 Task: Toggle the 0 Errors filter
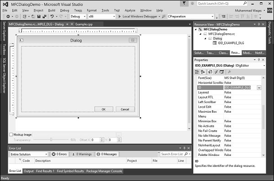(59, 154)
